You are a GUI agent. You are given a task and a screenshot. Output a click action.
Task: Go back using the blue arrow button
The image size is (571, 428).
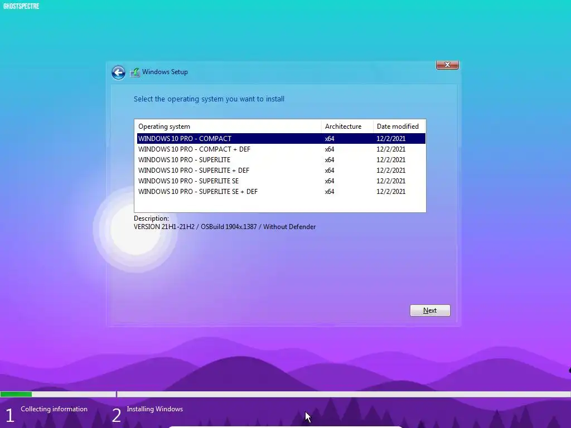point(118,72)
